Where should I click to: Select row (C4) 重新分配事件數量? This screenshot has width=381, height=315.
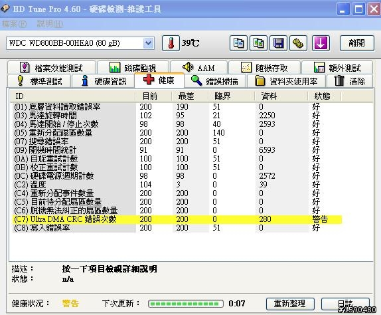pos(177,193)
